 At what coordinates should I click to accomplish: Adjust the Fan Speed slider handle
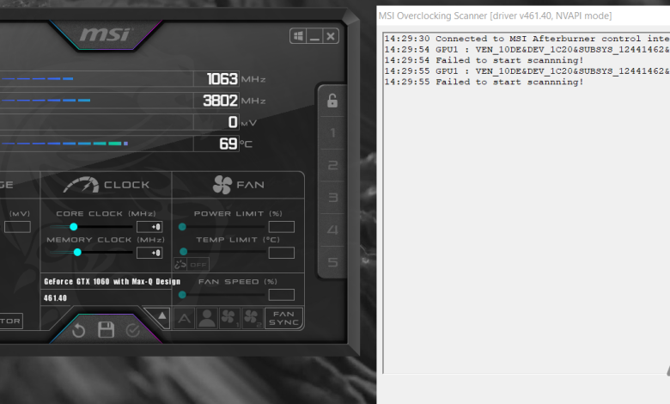pyautogui.click(x=182, y=295)
